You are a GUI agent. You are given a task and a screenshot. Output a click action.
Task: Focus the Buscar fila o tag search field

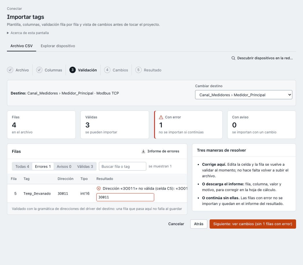[x=123, y=166]
